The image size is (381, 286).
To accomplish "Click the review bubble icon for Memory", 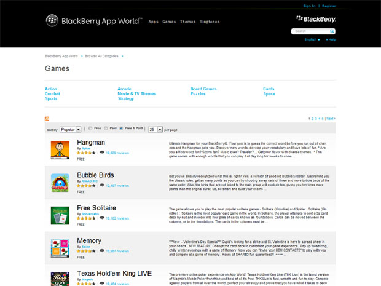I will 102,251.
